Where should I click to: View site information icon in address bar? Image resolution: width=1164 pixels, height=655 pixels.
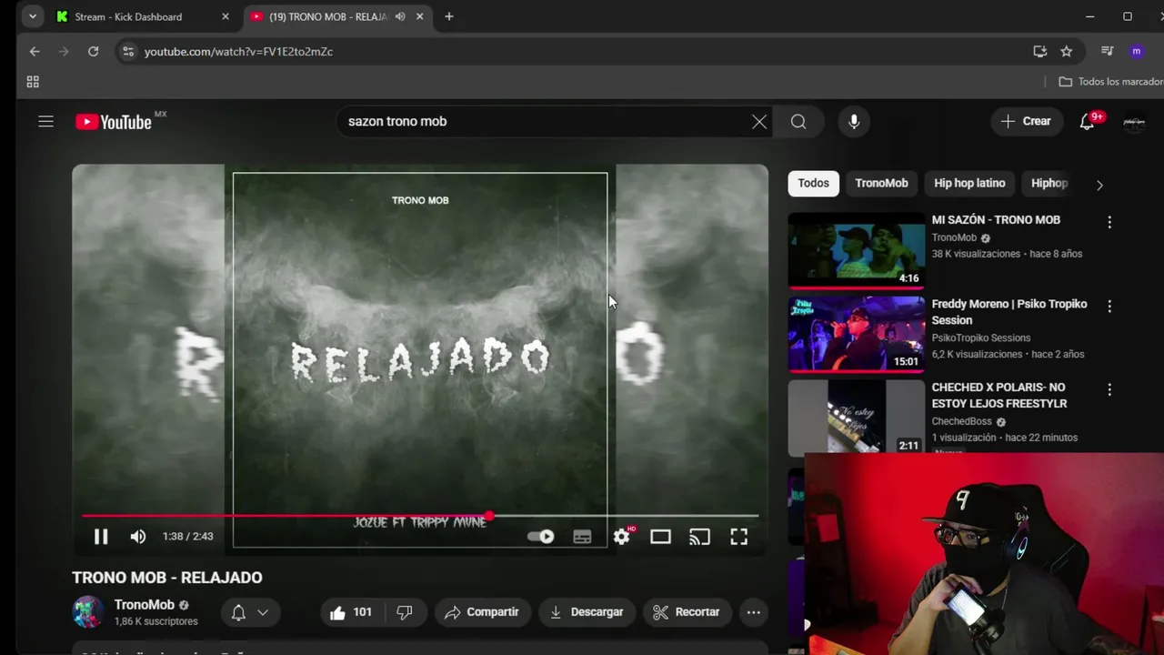[x=128, y=52]
